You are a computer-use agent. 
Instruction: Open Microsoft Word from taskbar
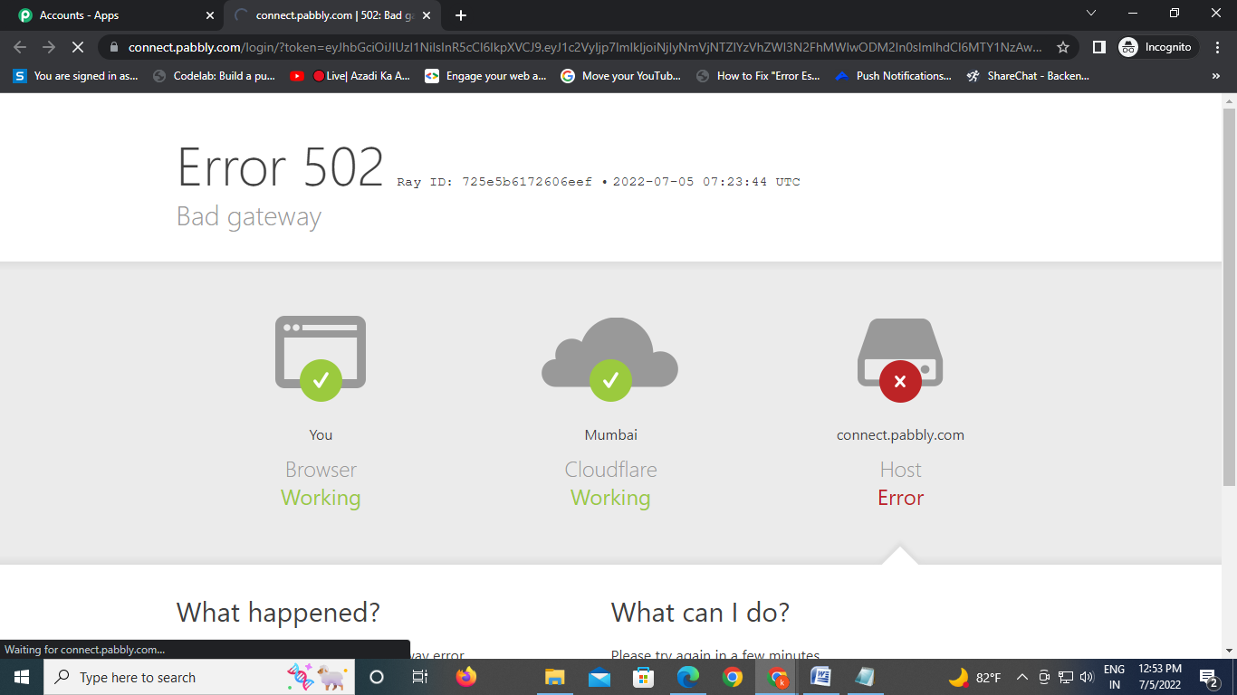pos(821,677)
